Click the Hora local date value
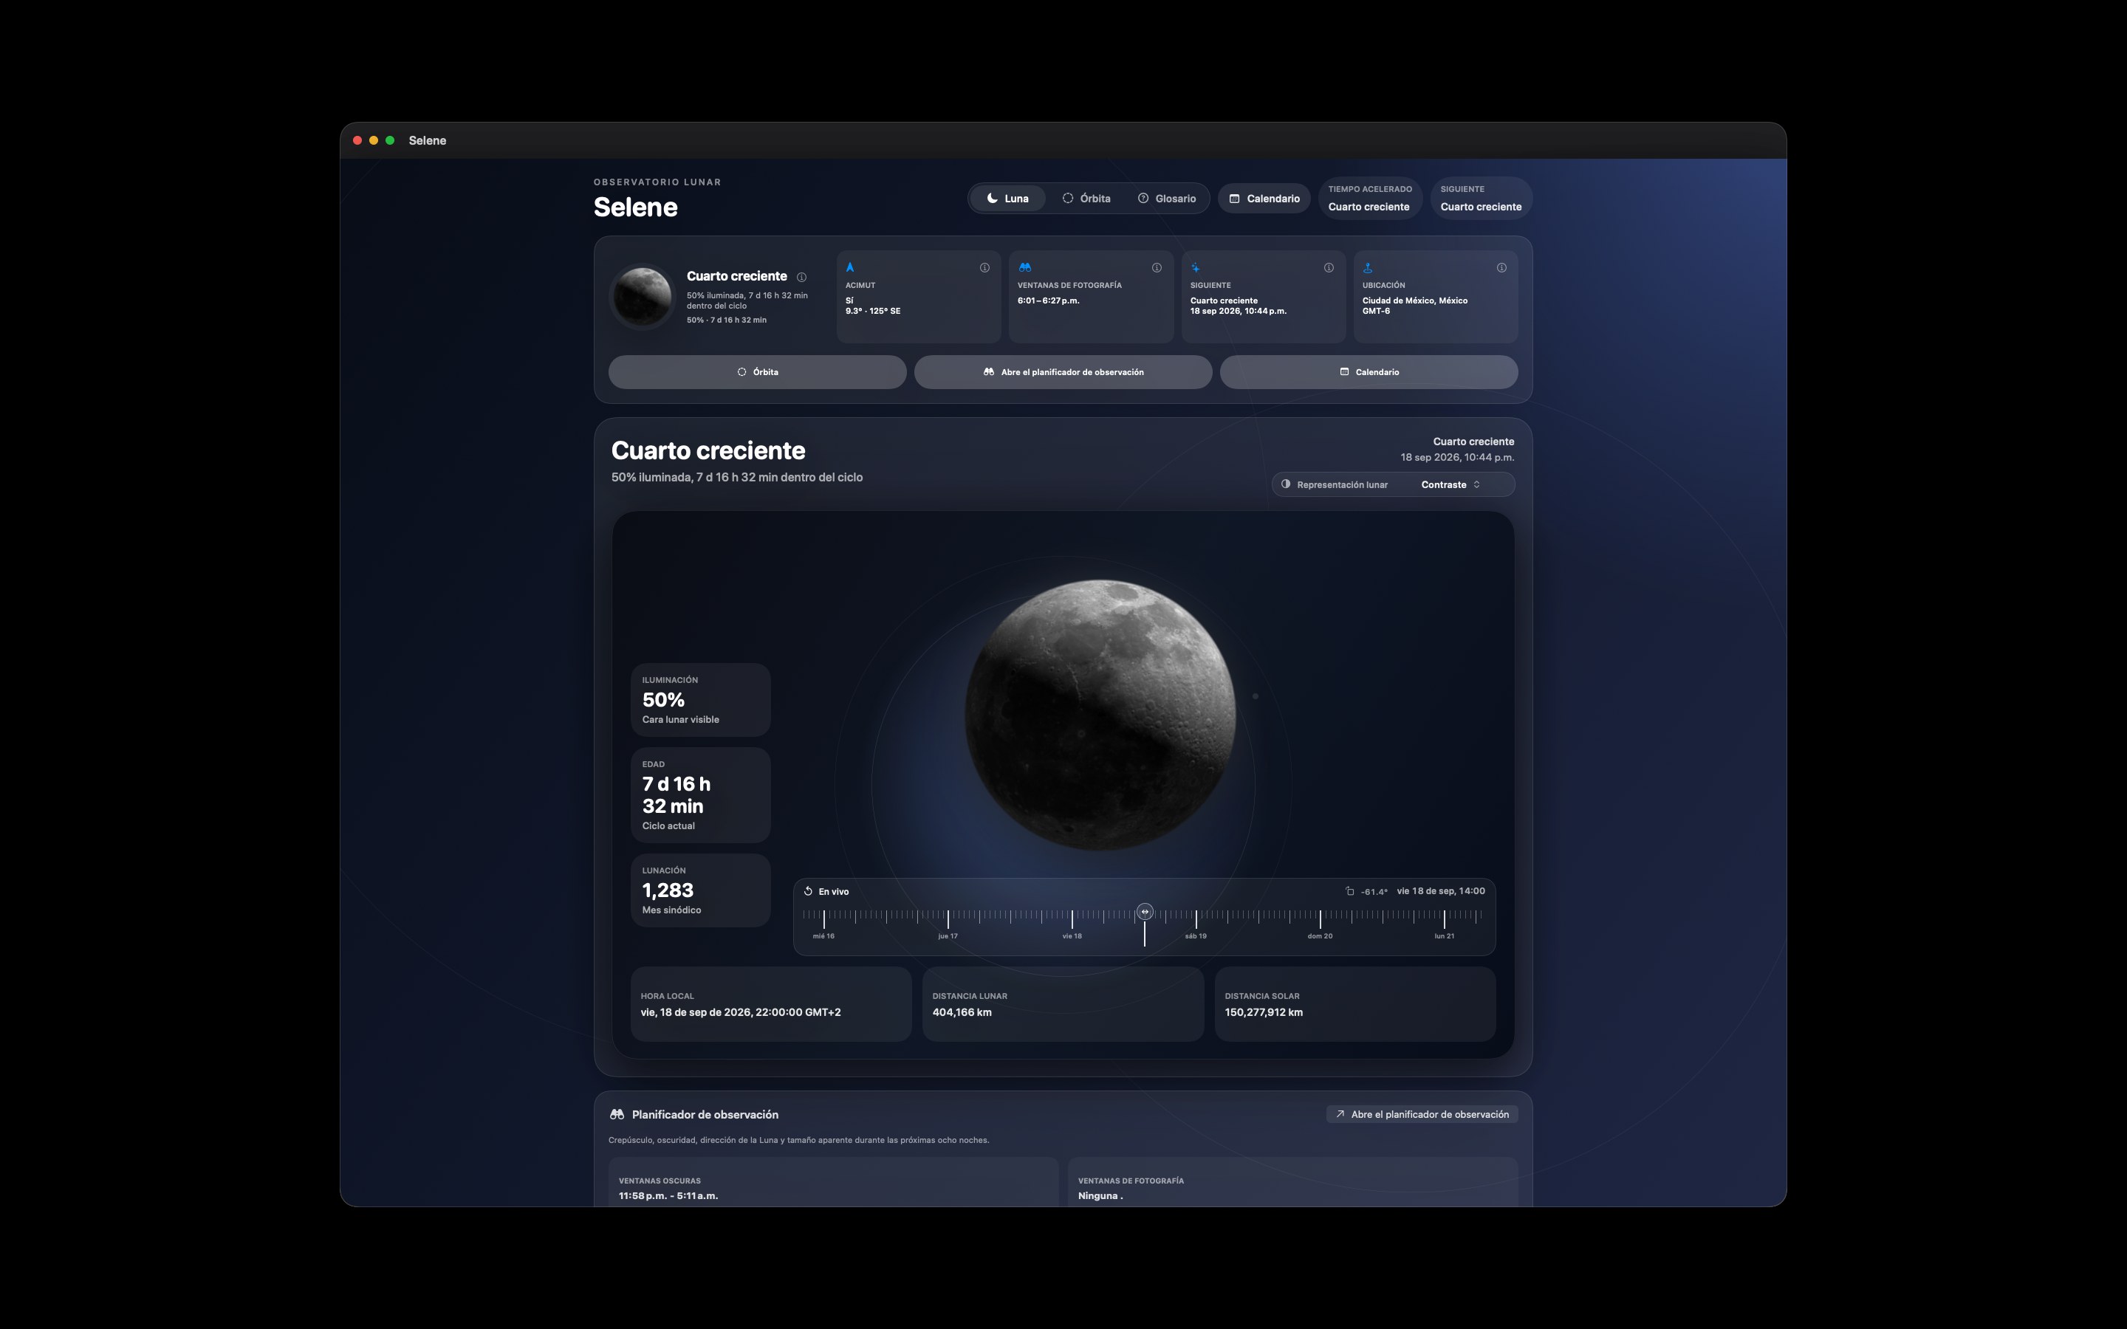Viewport: 2127px width, 1329px height. pos(740,1012)
